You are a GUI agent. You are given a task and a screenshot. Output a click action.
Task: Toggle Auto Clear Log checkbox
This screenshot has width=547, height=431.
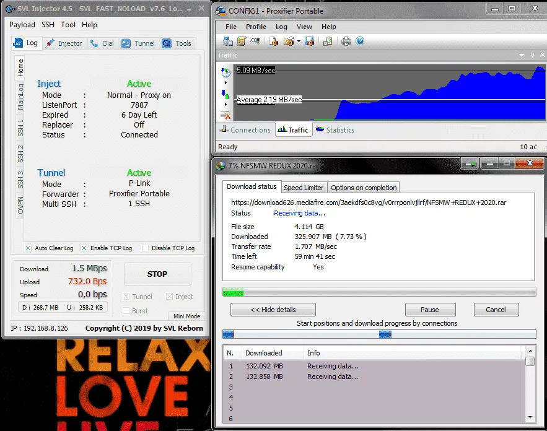(28, 248)
